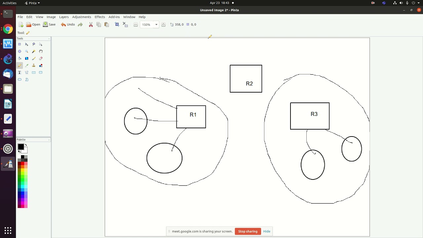This screenshot has width=423, height=238.
Task: Select the Gradient tool
Action: (x=26, y=58)
